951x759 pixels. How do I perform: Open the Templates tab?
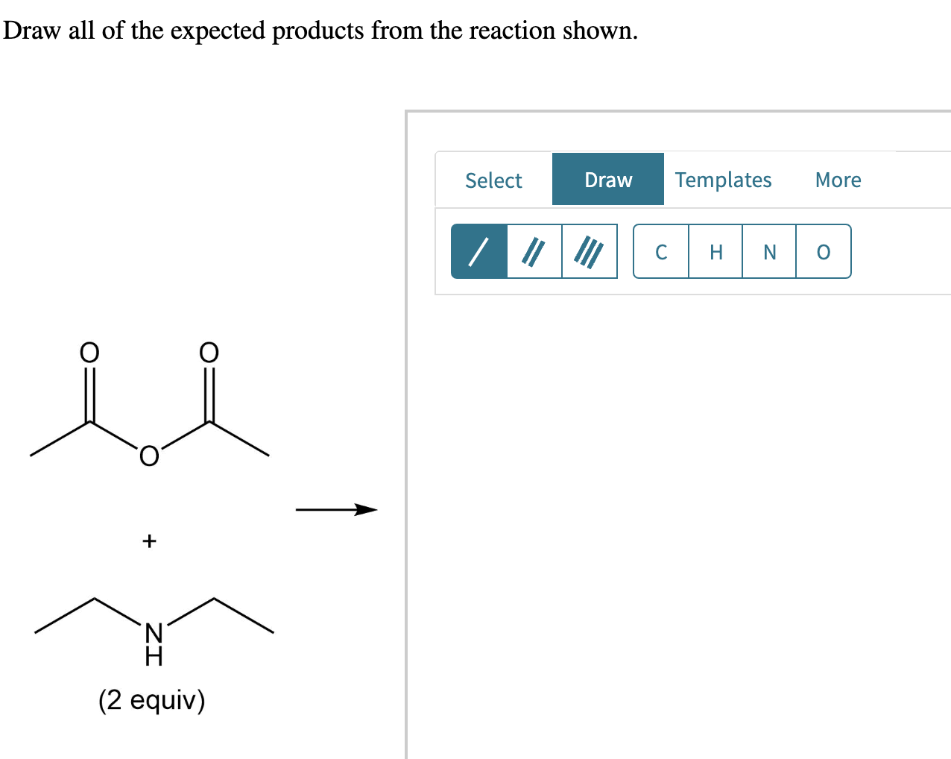point(723,180)
